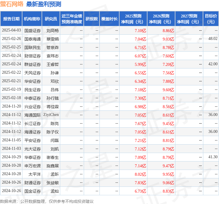Viewport: 219px width, 204px height.
Task: Click the 最新盈利预测 heading
Action: pos(44,4)
